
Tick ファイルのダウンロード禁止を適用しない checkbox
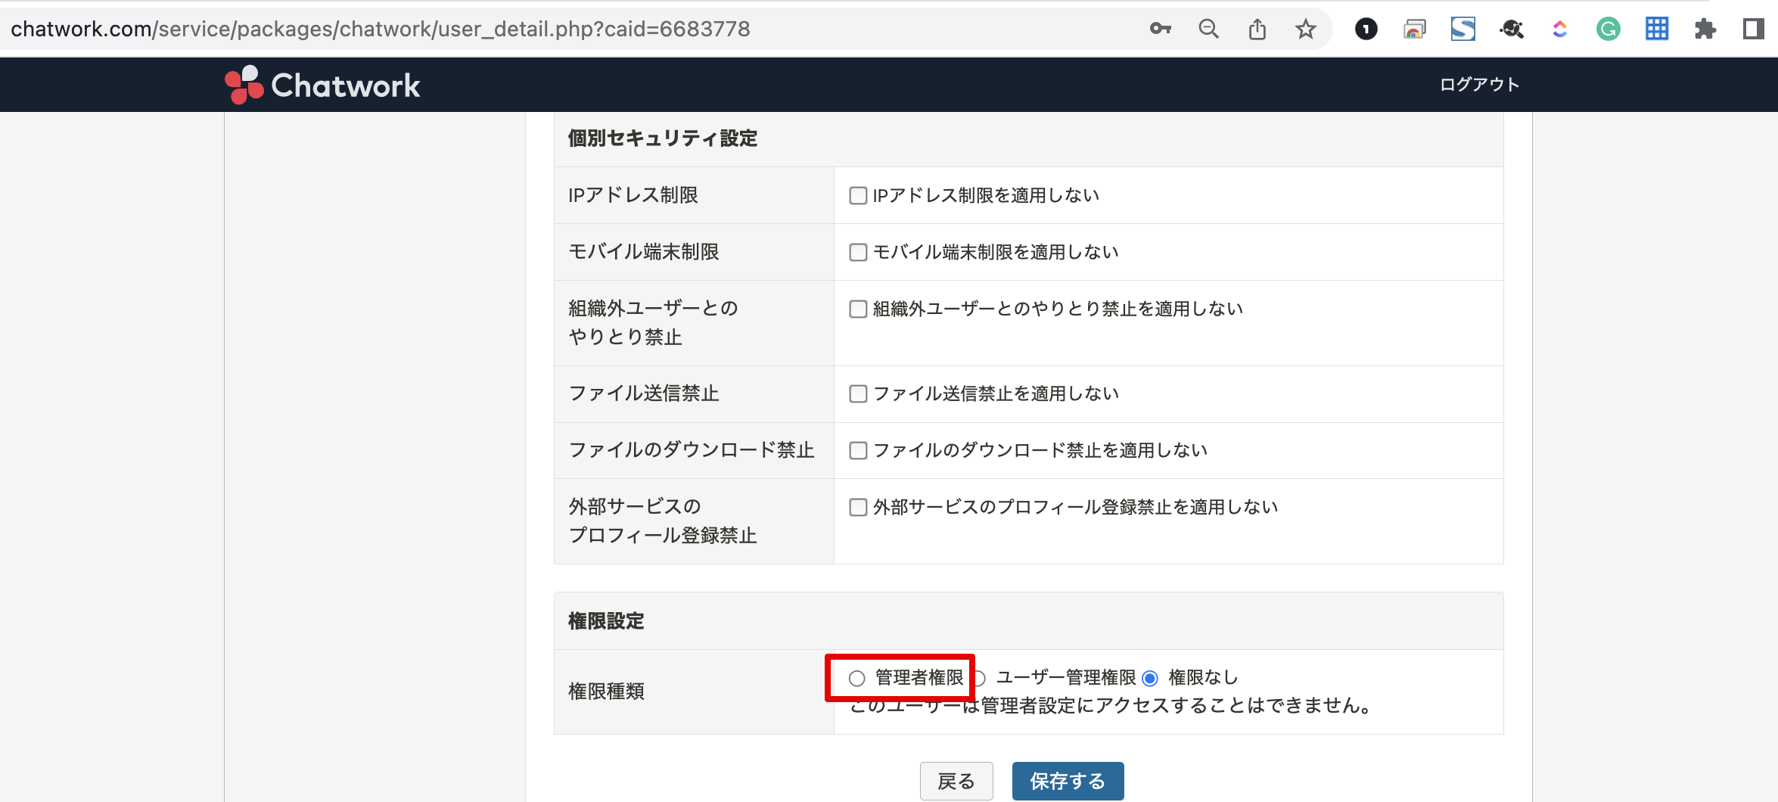coord(858,451)
